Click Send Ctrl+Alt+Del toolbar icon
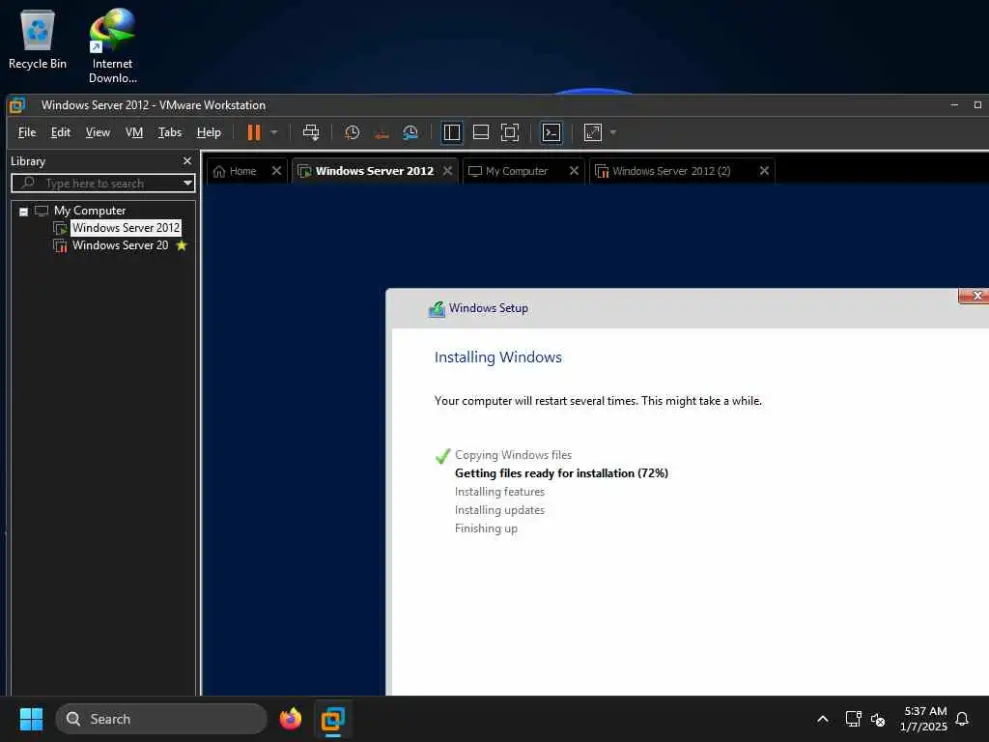989x742 pixels. [x=311, y=132]
